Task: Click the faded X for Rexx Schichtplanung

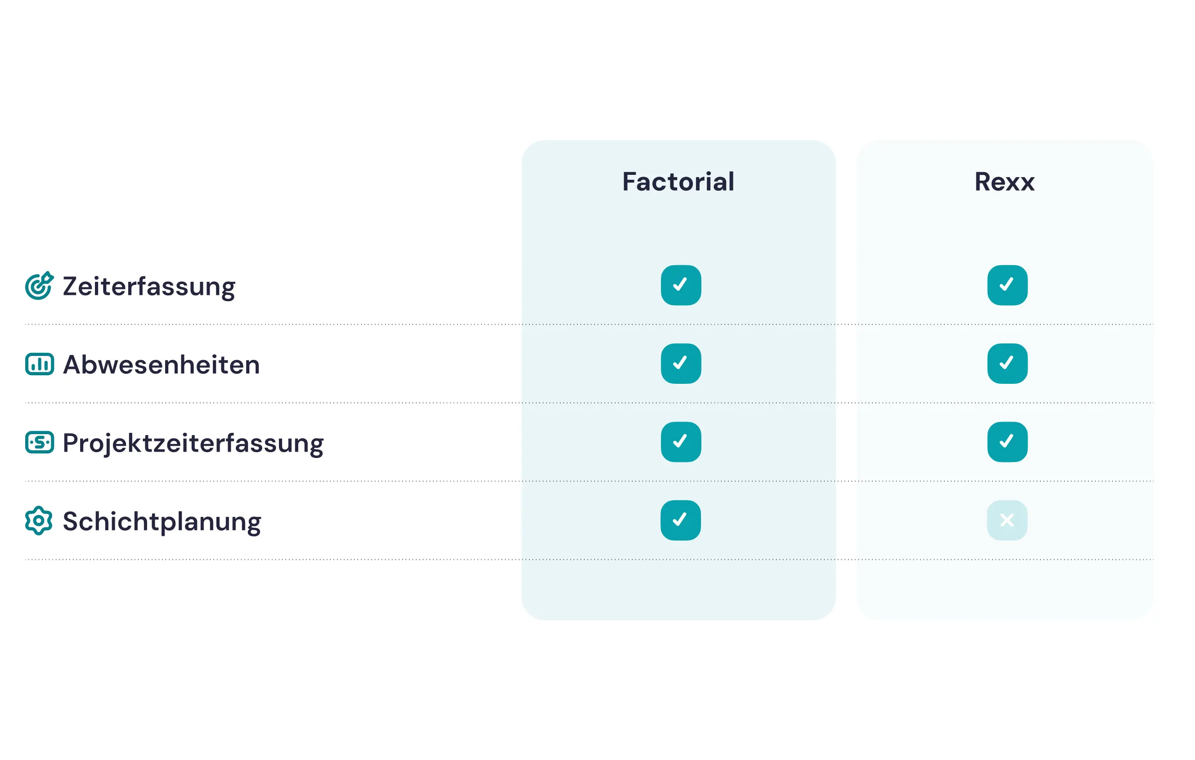Action: tap(1007, 520)
